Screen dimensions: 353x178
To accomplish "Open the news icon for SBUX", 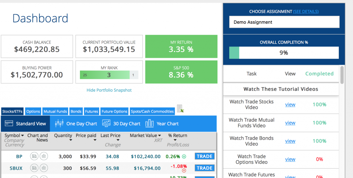I will pyautogui.click(x=34, y=168).
